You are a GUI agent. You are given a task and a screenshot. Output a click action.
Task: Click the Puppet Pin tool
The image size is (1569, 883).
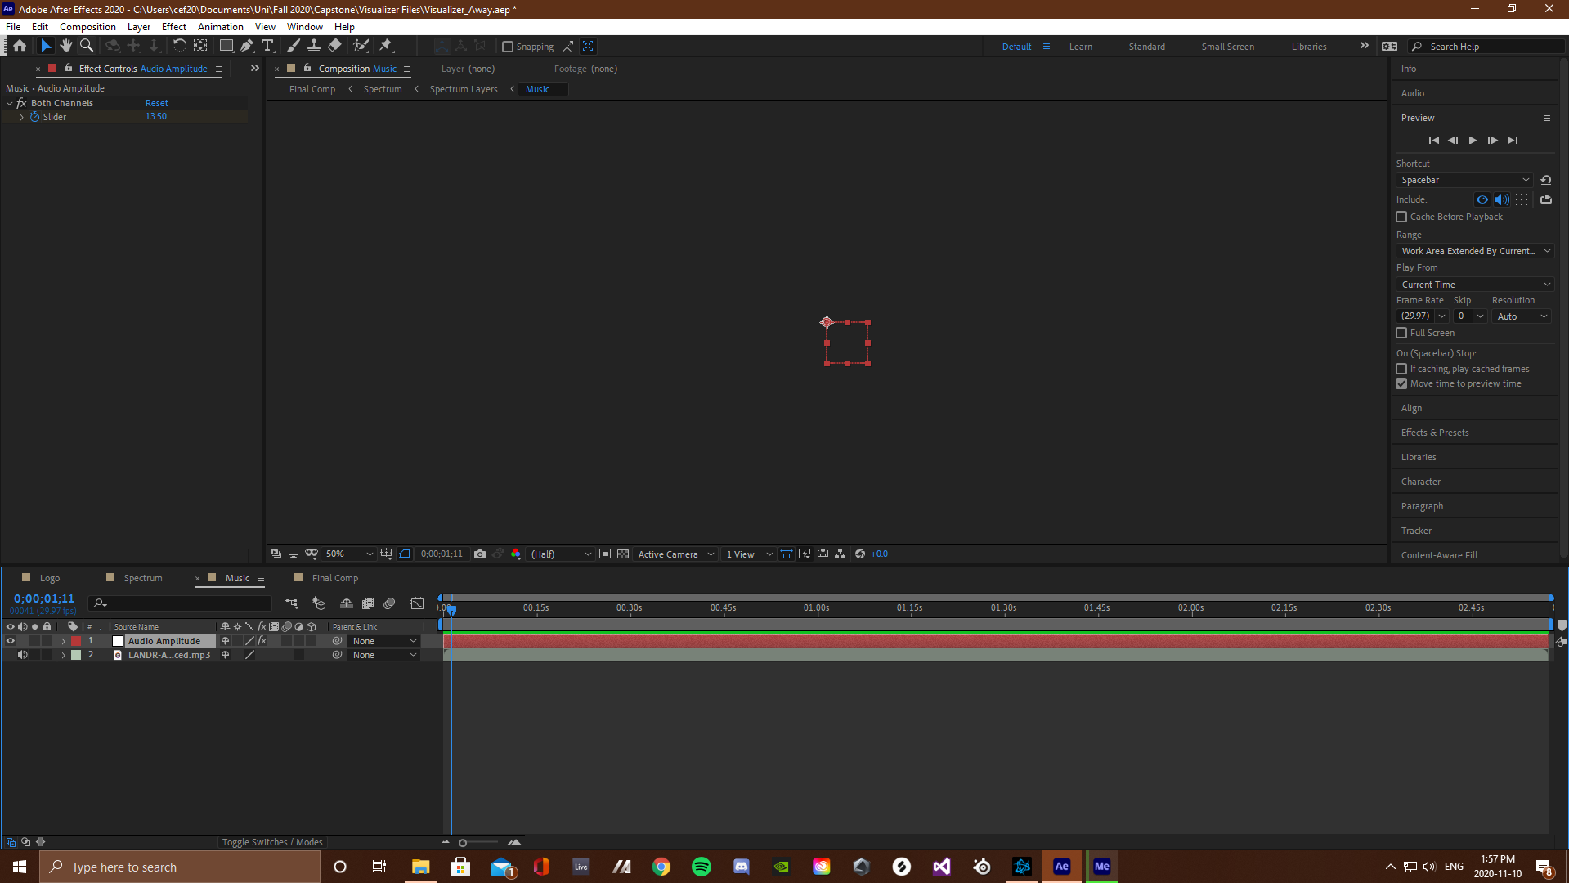(386, 47)
